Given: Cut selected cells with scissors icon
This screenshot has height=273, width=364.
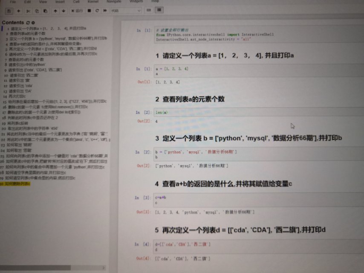Looking at the screenshot, I should 28,11.
